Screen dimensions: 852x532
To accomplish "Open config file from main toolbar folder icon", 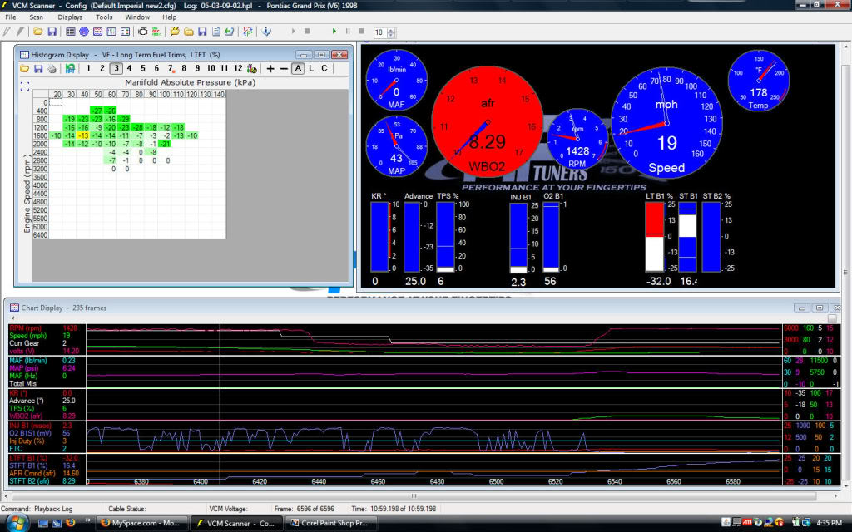I will coord(38,32).
